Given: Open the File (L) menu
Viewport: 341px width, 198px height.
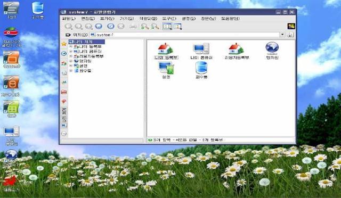Looking at the screenshot, I should coord(69,19).
